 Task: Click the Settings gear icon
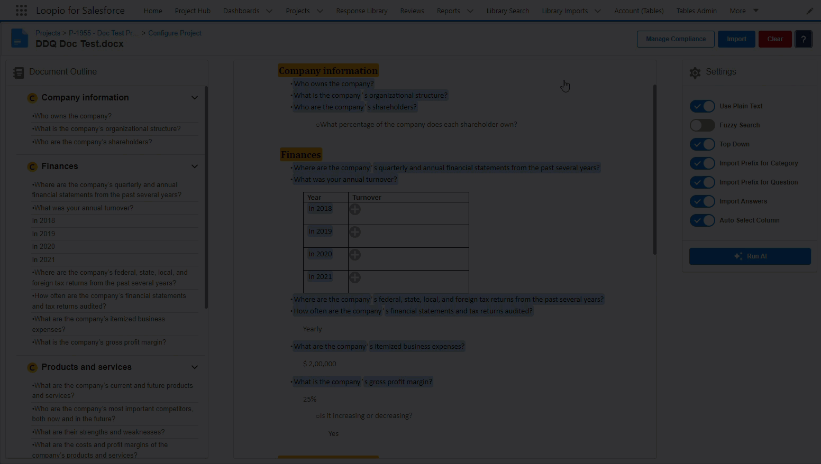point(695,72)
